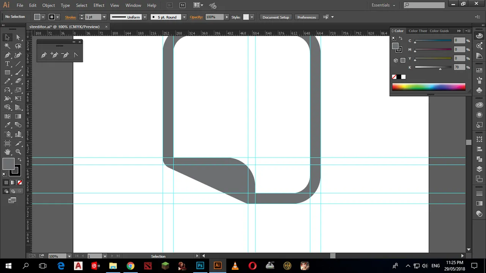Select the Eraser tool

pos(18,81)
